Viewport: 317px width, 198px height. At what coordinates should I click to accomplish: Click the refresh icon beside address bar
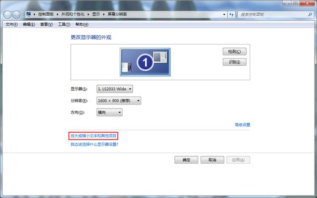click(231, 15)
